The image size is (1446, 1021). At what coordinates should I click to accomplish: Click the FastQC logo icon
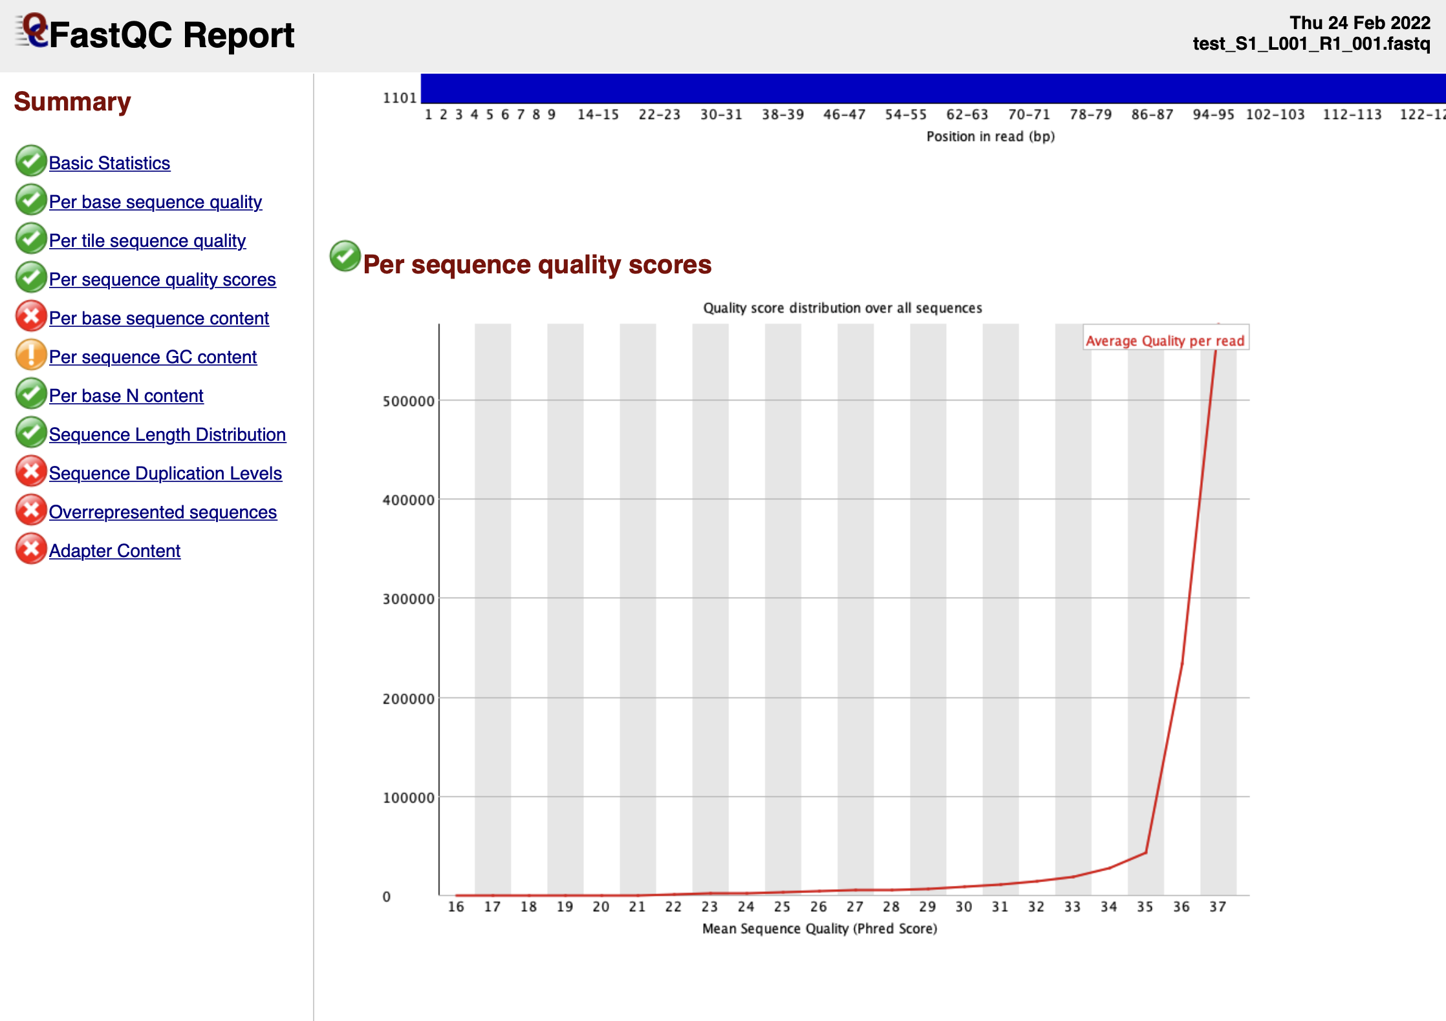[32, 30]
